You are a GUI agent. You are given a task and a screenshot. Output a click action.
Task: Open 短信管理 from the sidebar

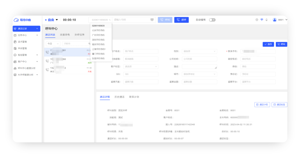pyautogui.click(x=22, y=55)
